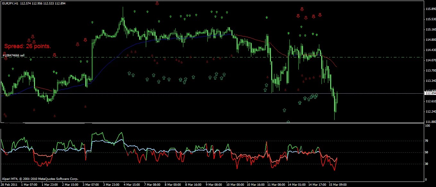Click the level 30 label of the oscillator
Viewport: 436px width, 187px height.
click(x=426, y=164)
